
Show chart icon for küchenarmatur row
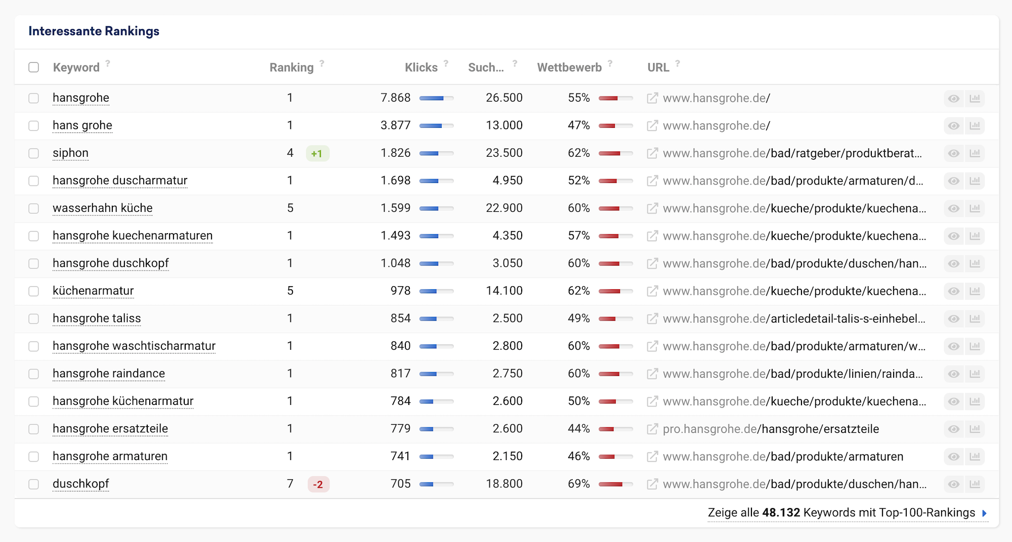coord(975,291)
